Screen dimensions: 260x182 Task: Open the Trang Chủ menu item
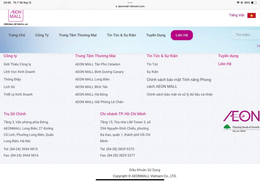[x=17, y=35]
